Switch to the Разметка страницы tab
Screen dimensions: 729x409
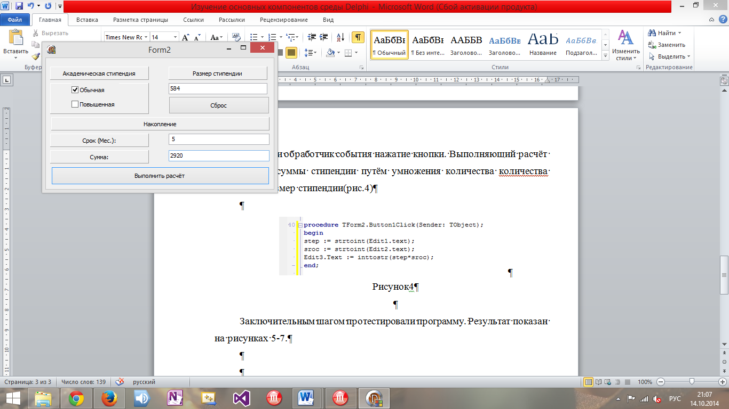point(140,20)
